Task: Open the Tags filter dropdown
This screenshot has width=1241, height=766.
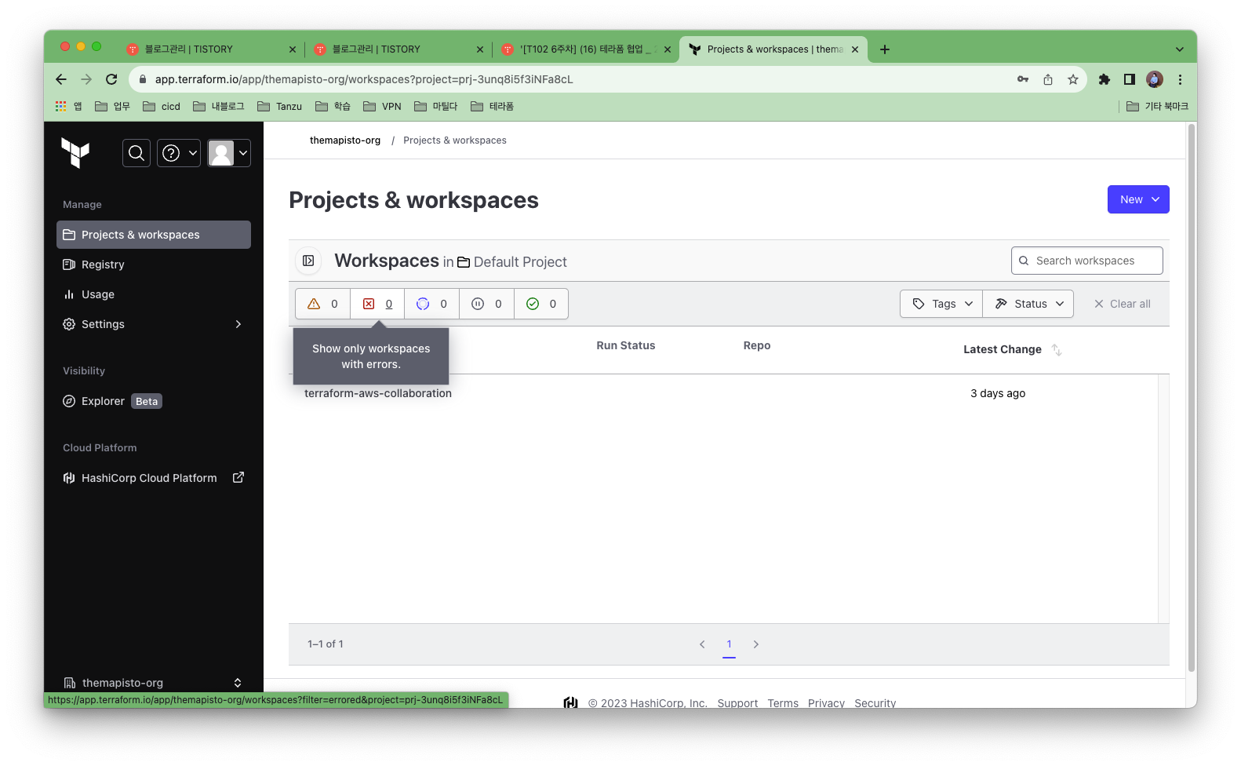Action: click(x=941, y=304)
